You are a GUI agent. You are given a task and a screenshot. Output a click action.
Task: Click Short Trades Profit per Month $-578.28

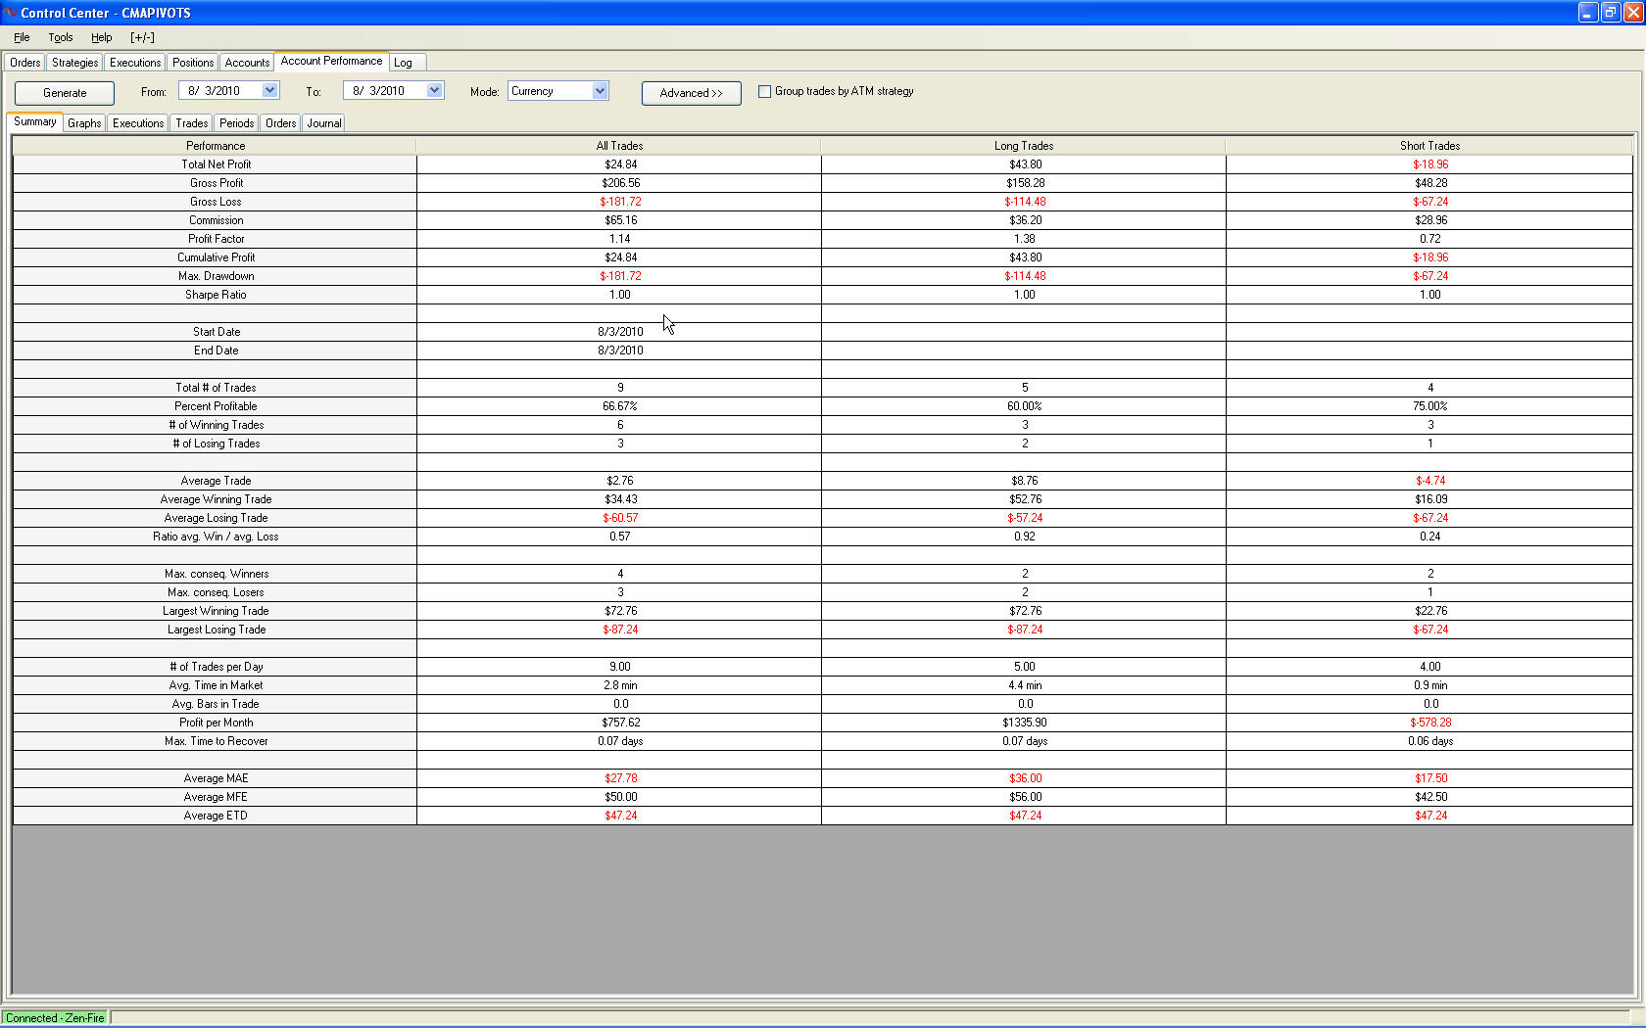1430,723
